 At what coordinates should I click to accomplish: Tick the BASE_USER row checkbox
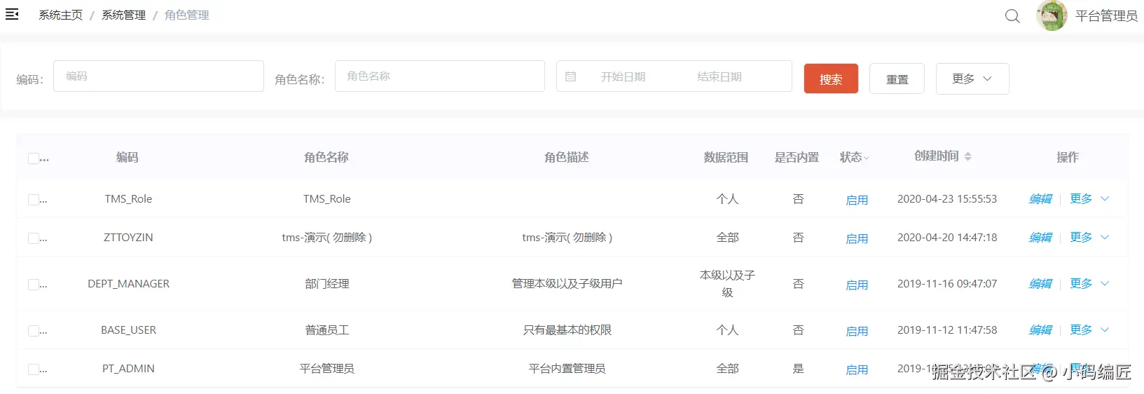34,330
